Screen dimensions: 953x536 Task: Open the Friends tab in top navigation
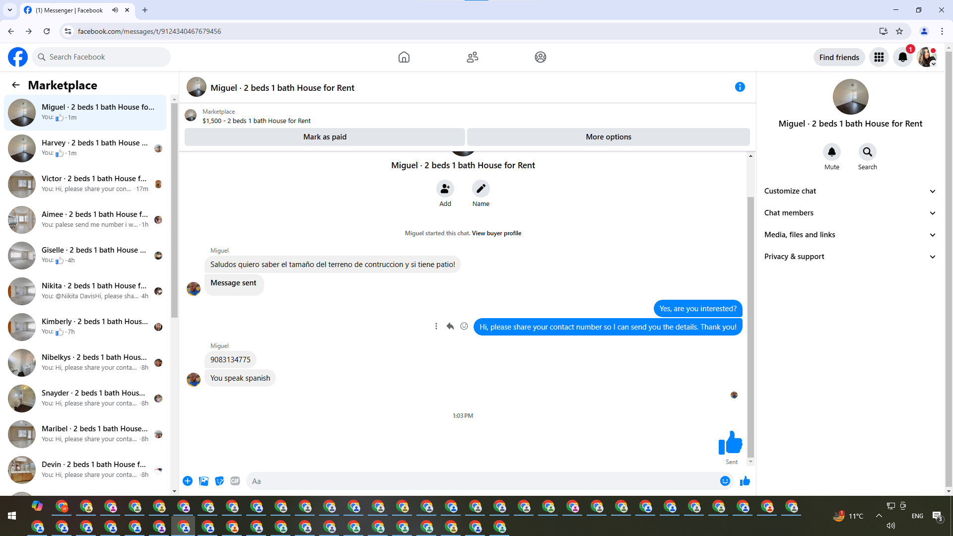472,57
